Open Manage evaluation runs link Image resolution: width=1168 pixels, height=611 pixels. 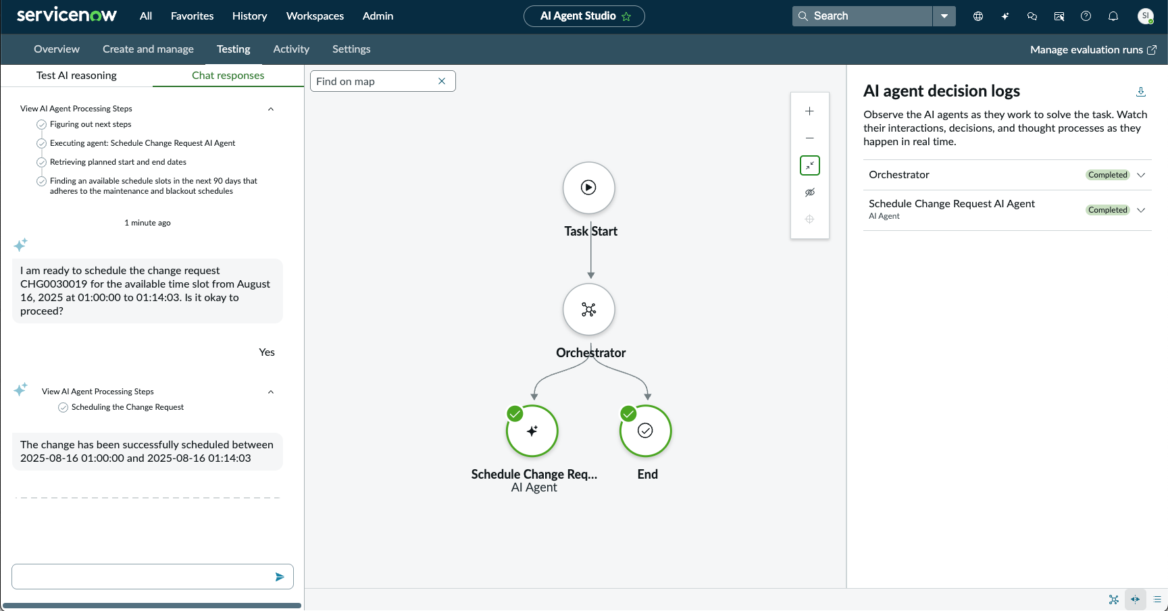click(x=1086, y=49)
